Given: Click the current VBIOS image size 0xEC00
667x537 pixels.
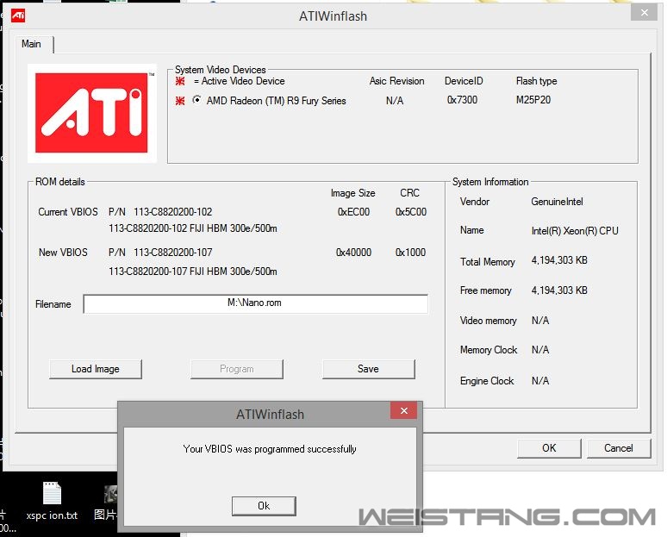Looking at the screenshot, I should click(353, 212).
